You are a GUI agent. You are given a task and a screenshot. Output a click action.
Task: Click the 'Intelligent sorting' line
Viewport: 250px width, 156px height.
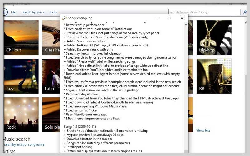tap(78, 147)
